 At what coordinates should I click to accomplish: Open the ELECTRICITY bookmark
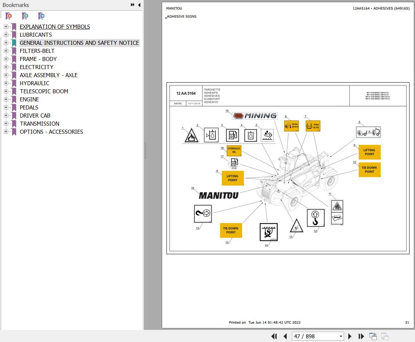pyautogui.click(x=36, y=67)
